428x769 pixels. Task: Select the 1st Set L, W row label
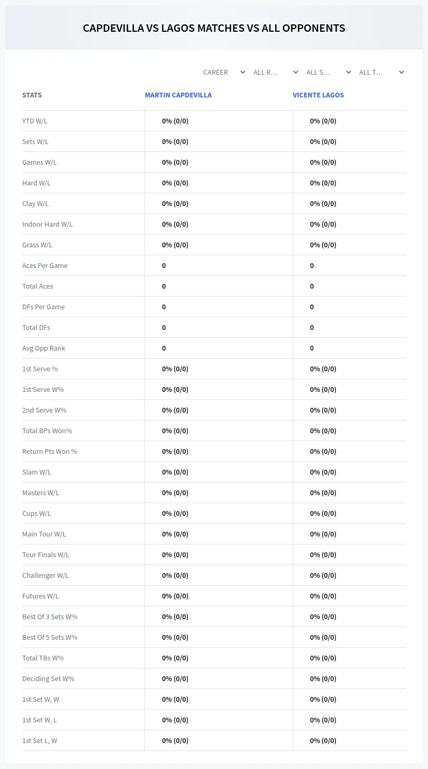(40, 740)
